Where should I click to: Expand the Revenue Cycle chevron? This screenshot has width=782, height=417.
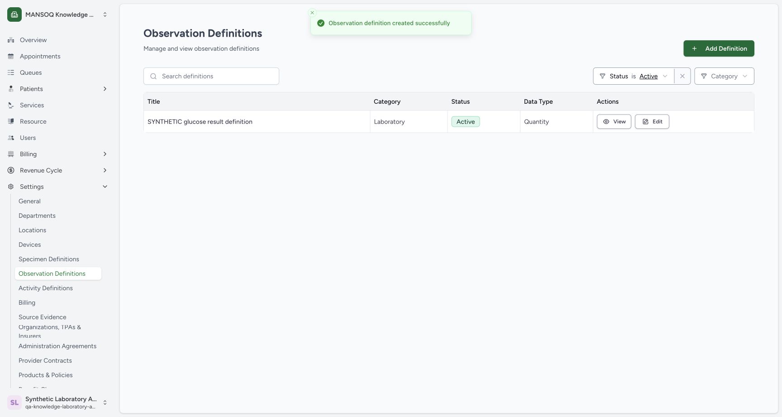pos(105,170)
